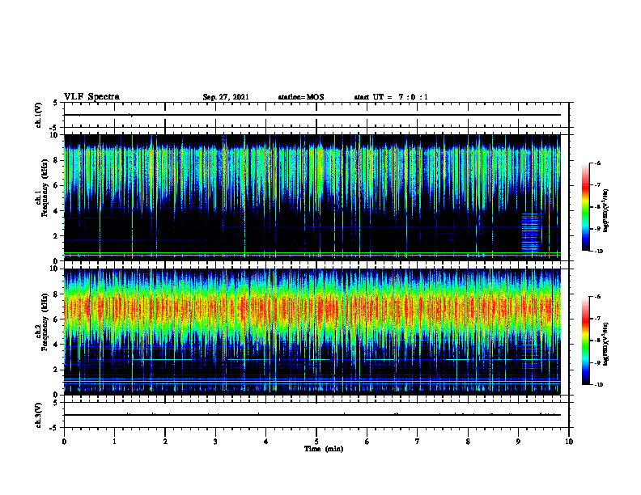Click the 'ch.3(V)' axis label

click(38, 415)
